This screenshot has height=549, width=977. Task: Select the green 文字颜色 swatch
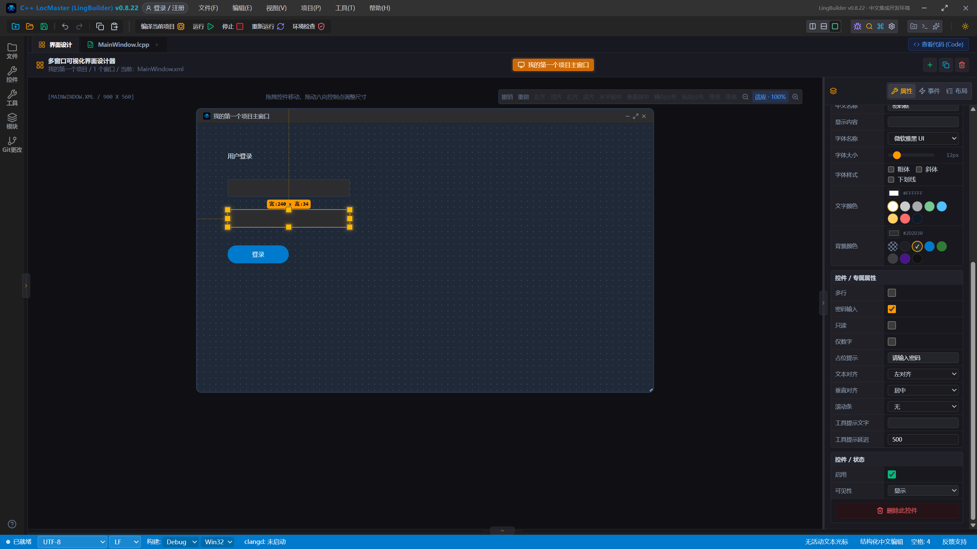[930, 206]
